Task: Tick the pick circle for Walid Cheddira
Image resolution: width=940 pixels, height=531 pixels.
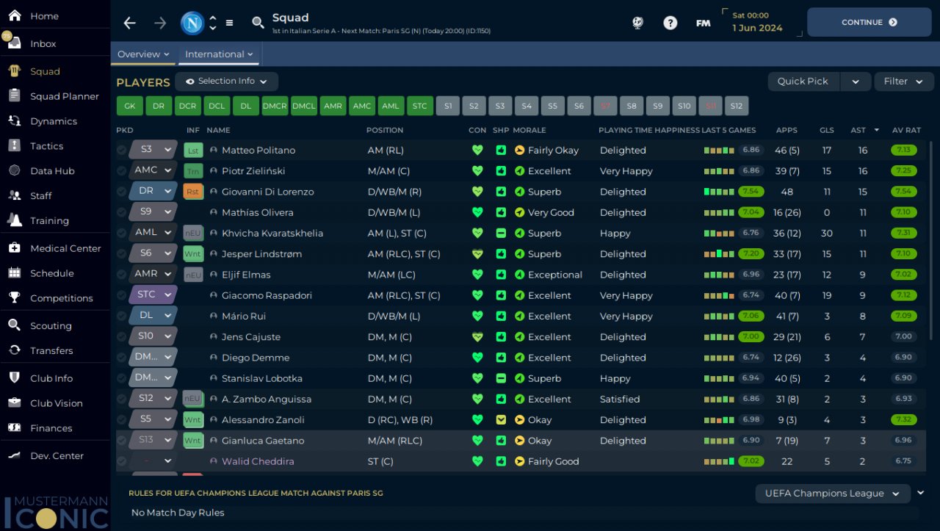Action: click(x=122, y=461)
